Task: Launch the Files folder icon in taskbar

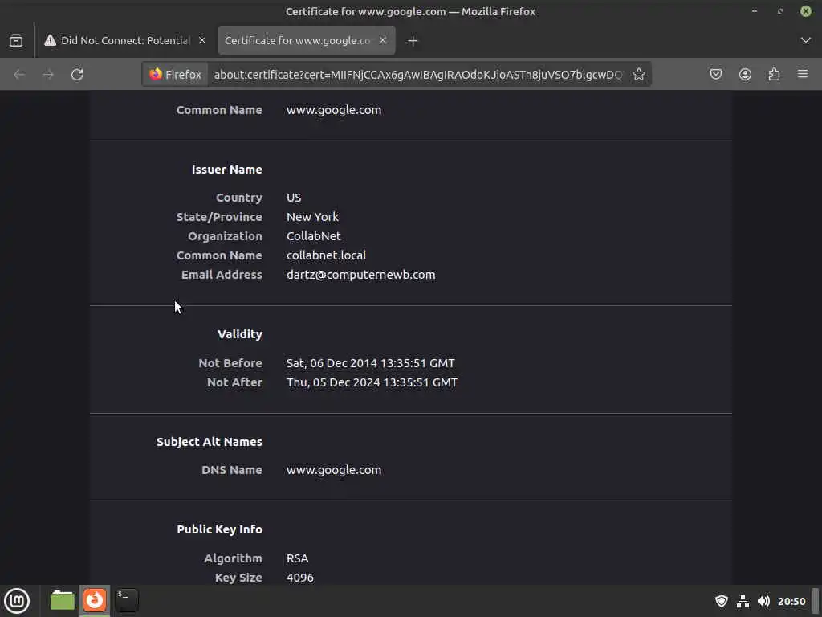Action: (x=63, y=600)
